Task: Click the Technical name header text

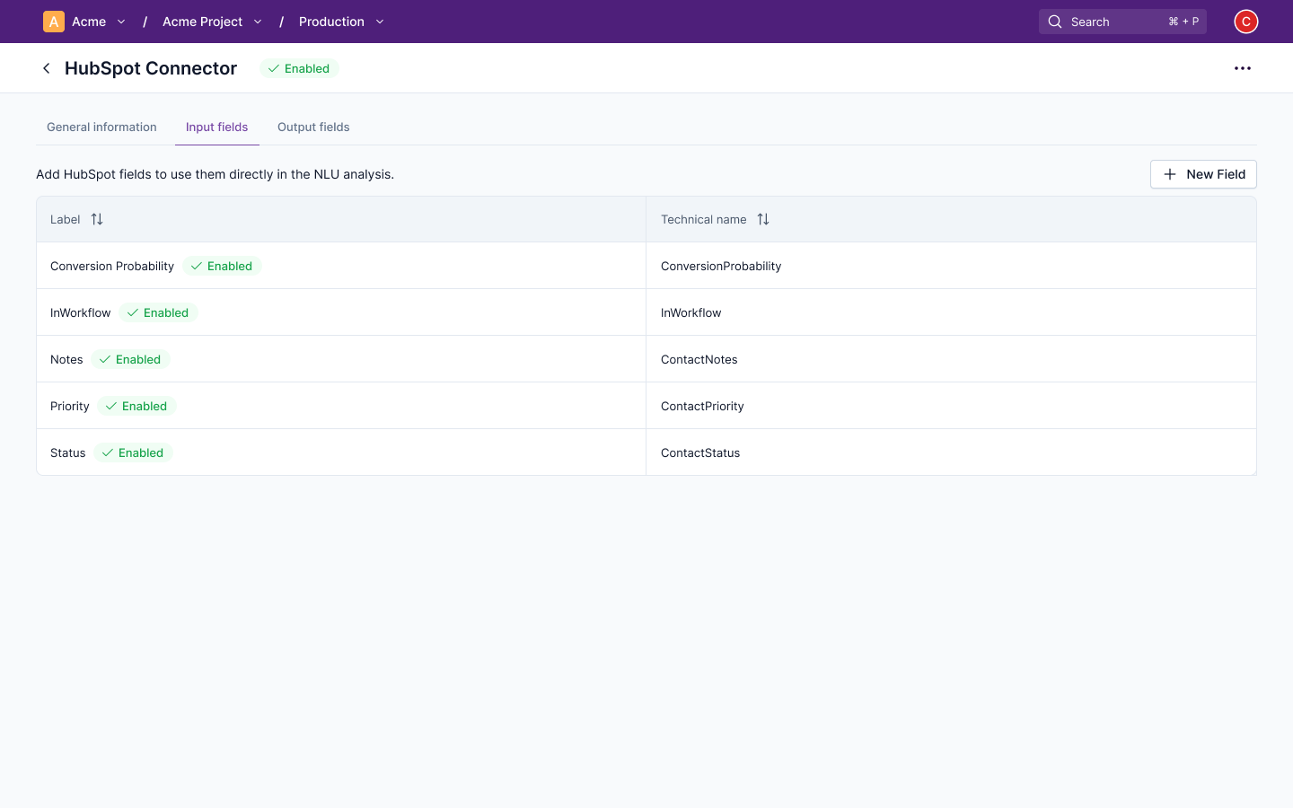Action: tap(704, 219)
